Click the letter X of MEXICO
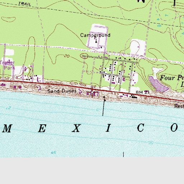 point(77,128)
